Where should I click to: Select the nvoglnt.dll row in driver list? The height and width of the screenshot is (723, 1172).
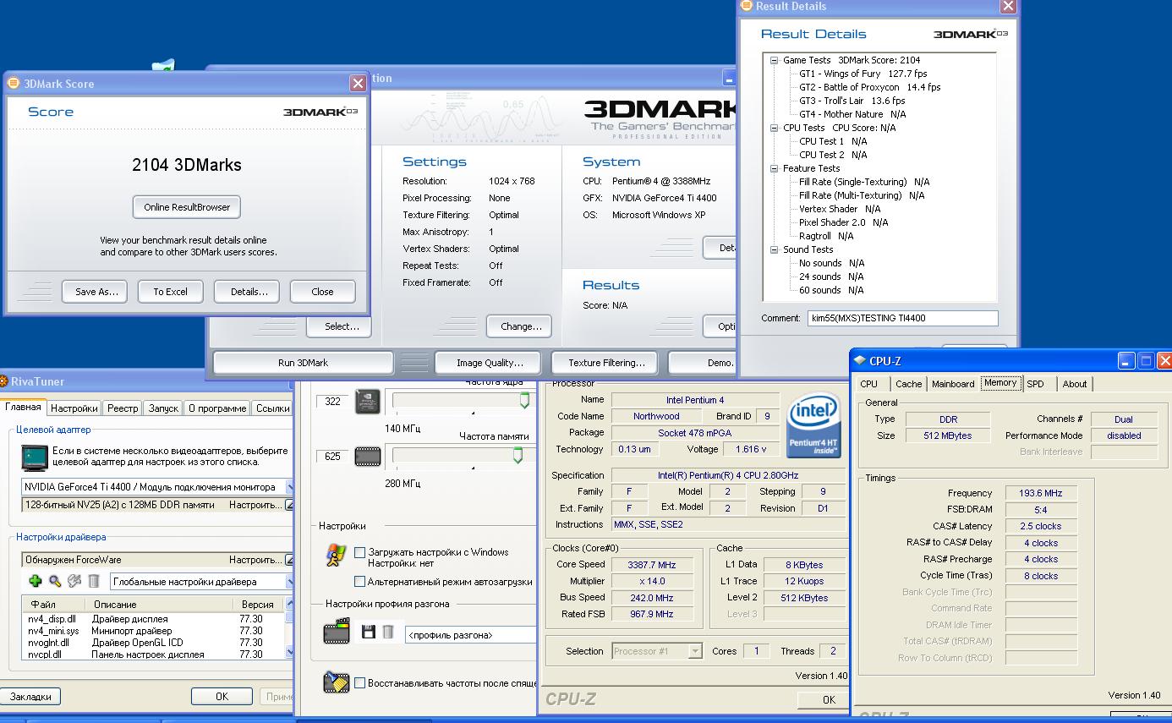(153, 643)
